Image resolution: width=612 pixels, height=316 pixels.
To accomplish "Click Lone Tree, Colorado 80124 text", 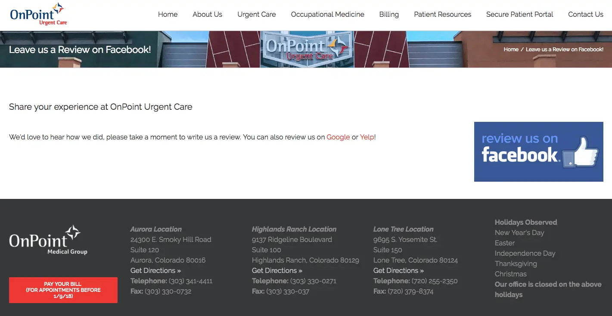I will [416, 260].
